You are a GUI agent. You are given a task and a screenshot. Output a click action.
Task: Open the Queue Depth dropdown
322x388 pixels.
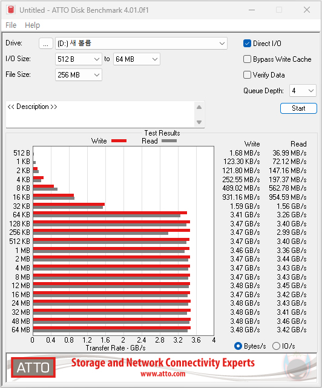303,91
